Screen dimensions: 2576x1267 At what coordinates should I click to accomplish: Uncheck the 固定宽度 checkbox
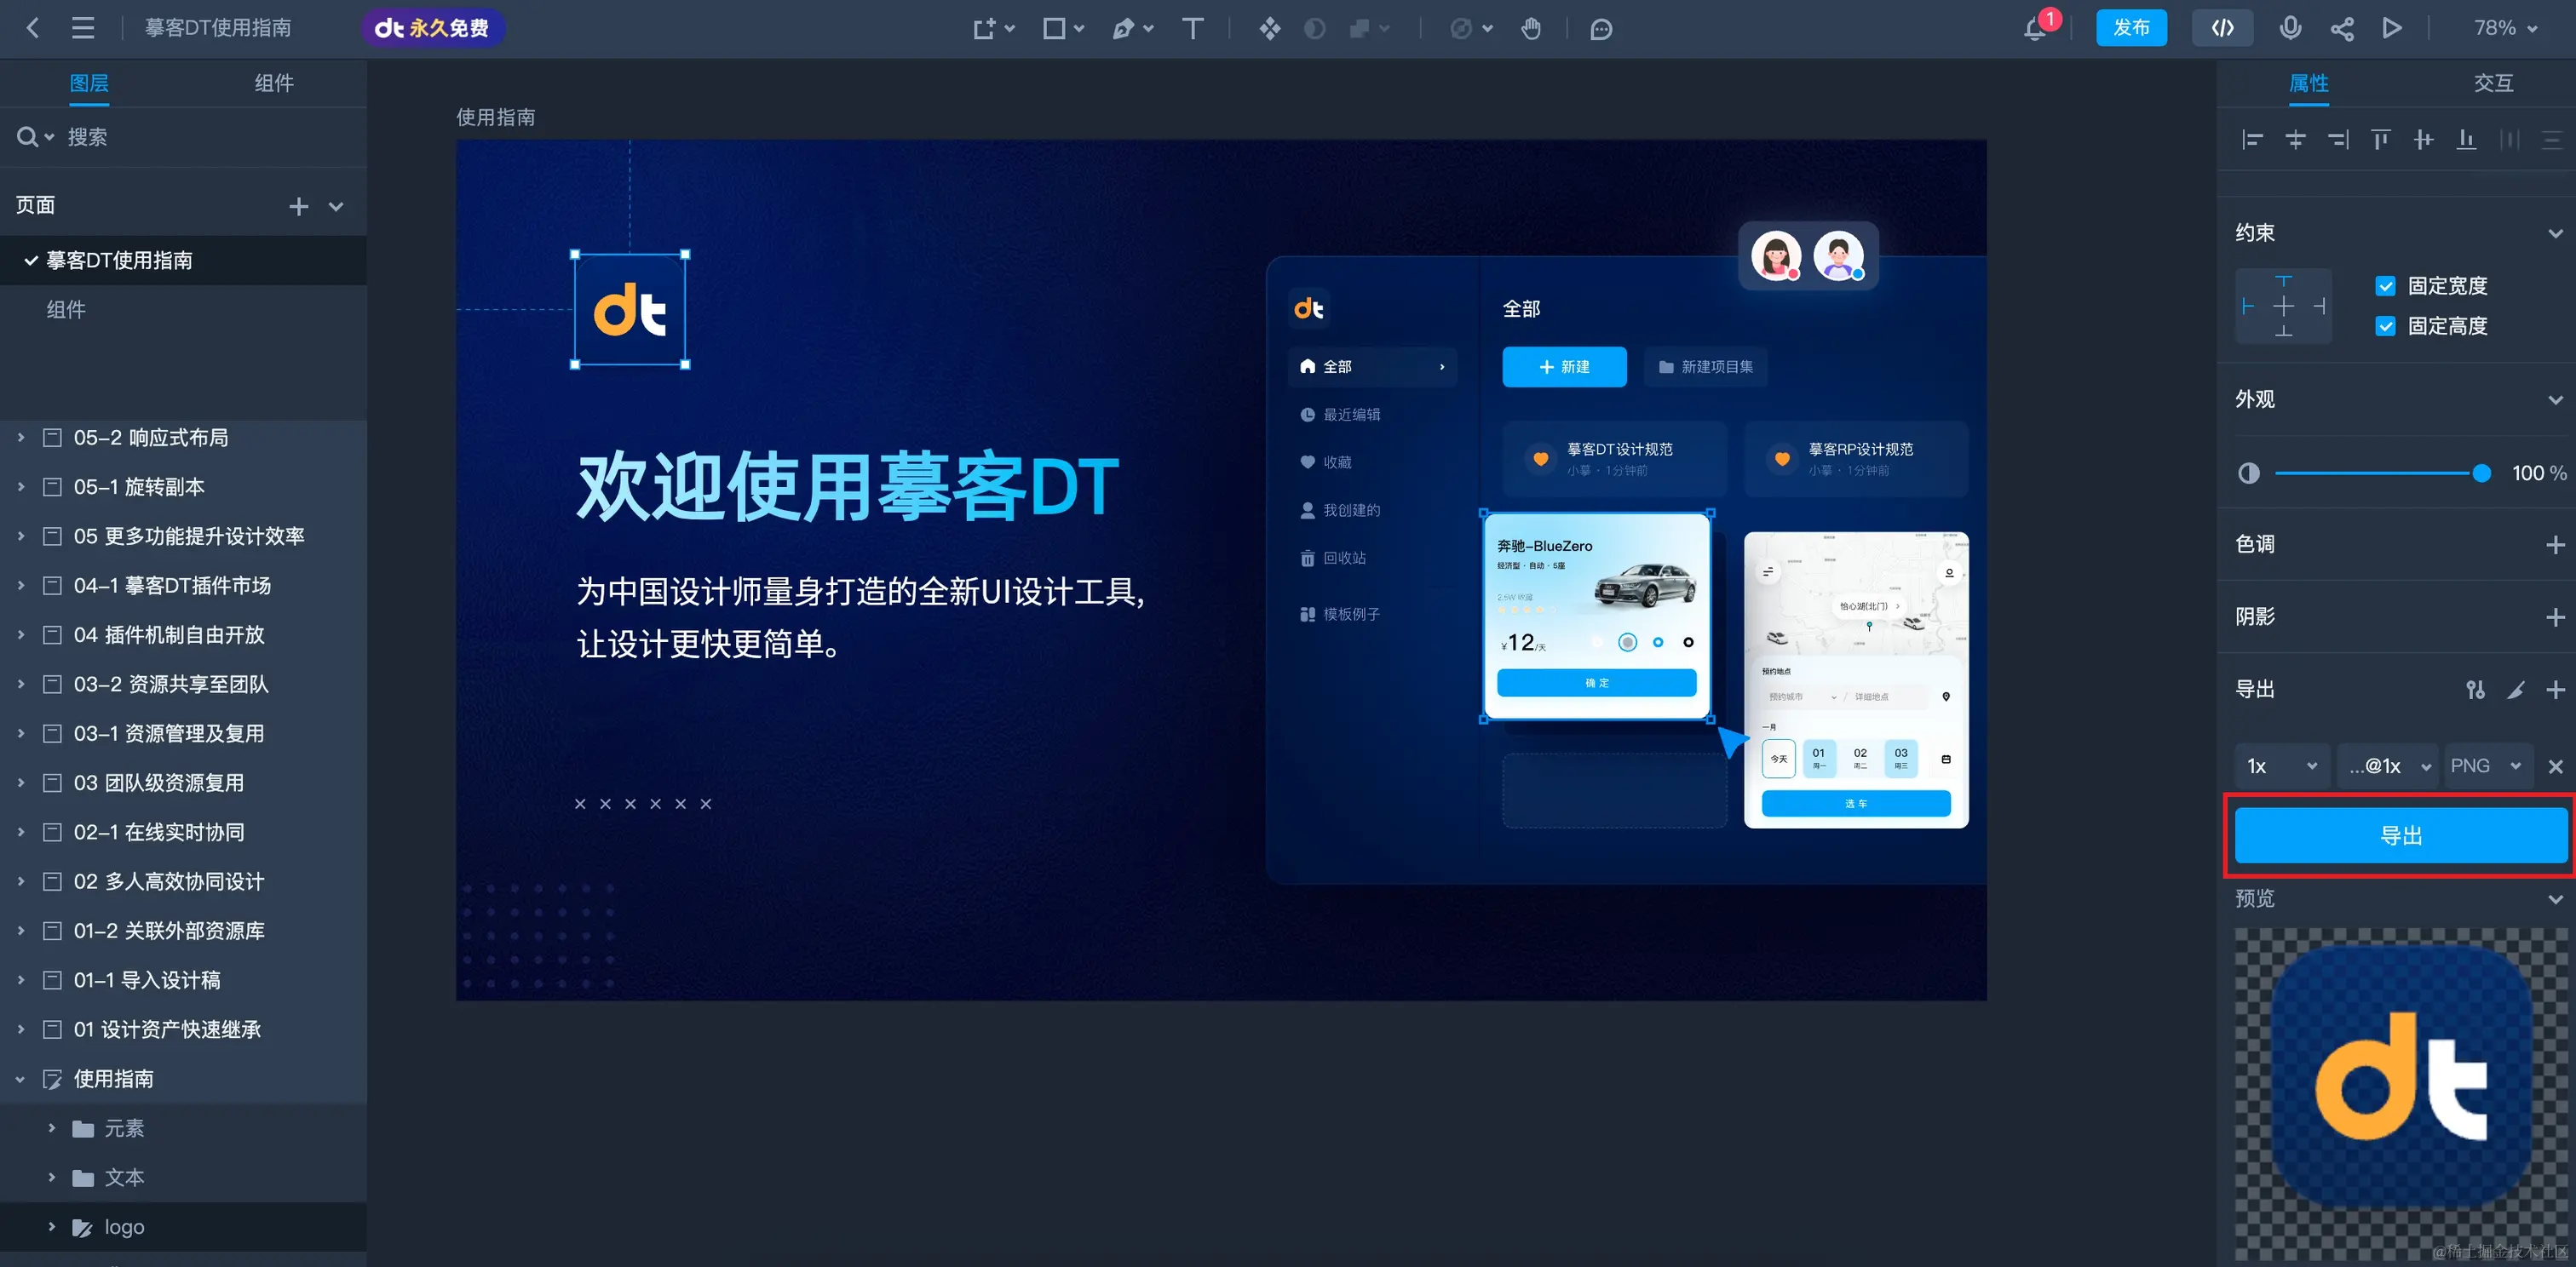coord(2385,286)
